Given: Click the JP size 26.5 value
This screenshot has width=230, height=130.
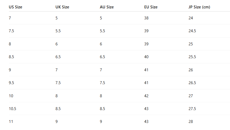Looking at the screenshot, I should coord(192,83).
